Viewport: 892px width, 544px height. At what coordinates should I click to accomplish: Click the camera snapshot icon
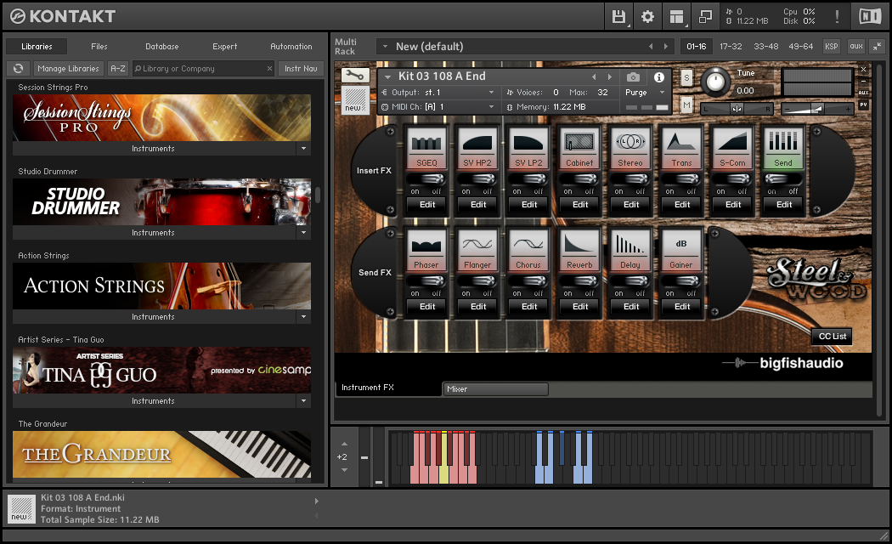coord(633,77)
